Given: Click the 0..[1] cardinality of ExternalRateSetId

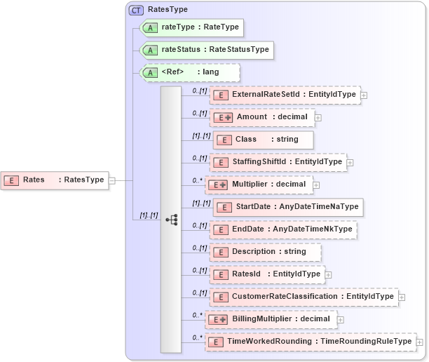Looking at the screenshot, I should pyautogui.click(x=200, y=90).
